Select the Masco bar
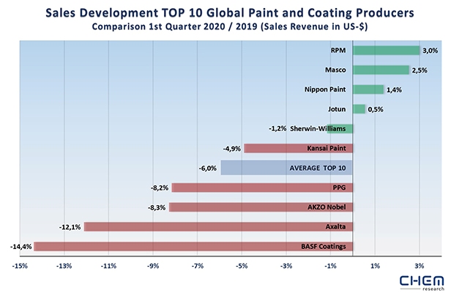 (381, 70)
